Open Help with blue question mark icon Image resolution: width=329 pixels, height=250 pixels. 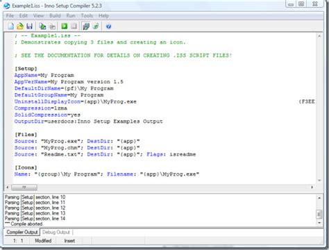(108, 26)
